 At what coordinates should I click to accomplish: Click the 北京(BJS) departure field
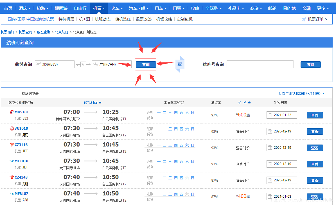pyautogui.click(x=55, y=64)
